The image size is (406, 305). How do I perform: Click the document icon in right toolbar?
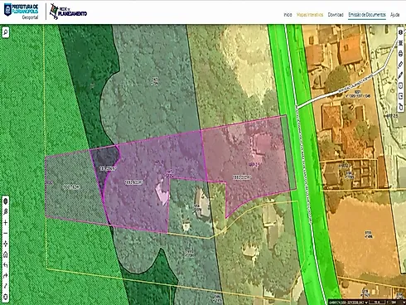tap(401, 85)
